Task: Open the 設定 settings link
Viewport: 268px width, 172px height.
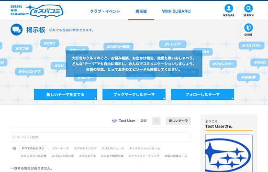Action: click(144, 121)
